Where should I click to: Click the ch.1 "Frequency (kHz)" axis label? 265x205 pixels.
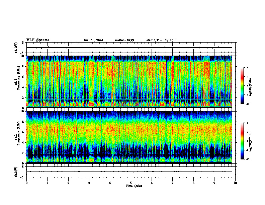point(18,78)
